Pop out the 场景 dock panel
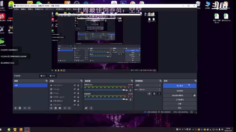The width and height of the screenshot is (236, 132). pyautogui.click(x=46, y=81)
